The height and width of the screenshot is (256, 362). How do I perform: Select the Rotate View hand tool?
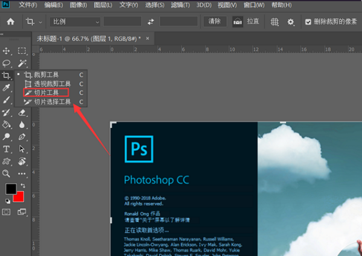(x=22, y=161)
